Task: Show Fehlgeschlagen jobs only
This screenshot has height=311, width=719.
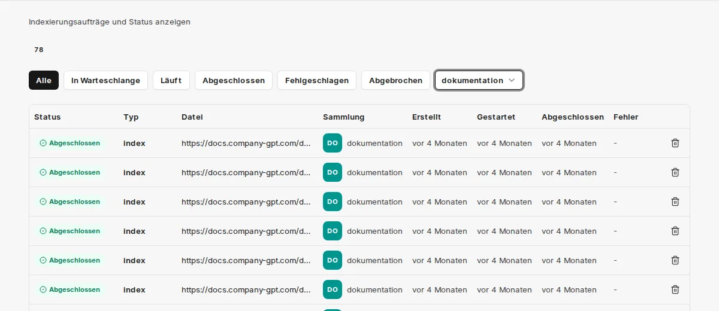Action: 317,80
